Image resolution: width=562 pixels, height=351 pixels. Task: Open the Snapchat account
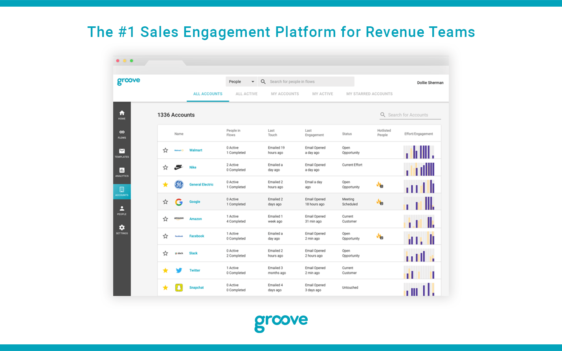click(x=196, y=287)
